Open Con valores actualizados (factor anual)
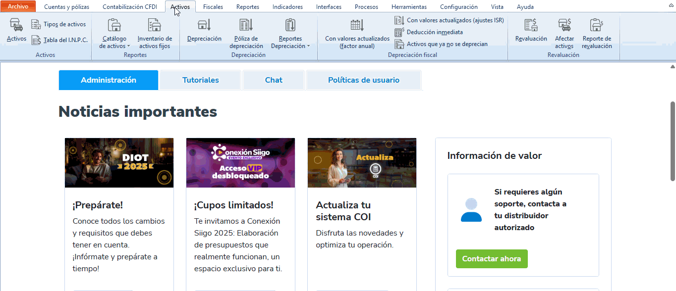 [x=357, y=26]
